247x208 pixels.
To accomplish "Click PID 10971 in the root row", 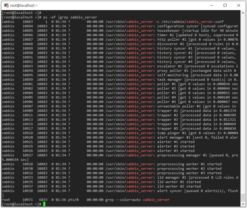I will point(28,200).
